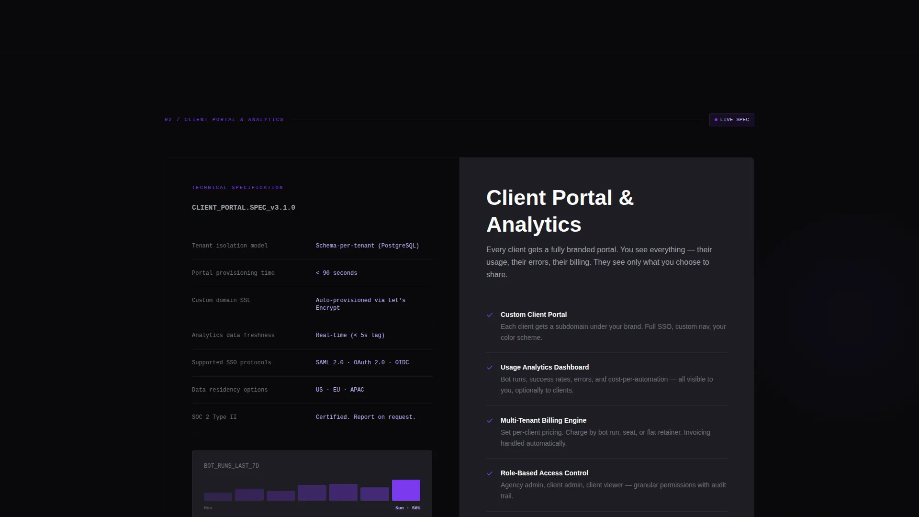Click the '< 90 seconds' value
Viewport: 919px width, 517px height.
pos(336,273)
